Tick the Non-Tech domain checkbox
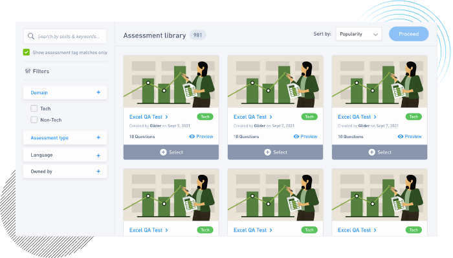 (x=34, y=120)
